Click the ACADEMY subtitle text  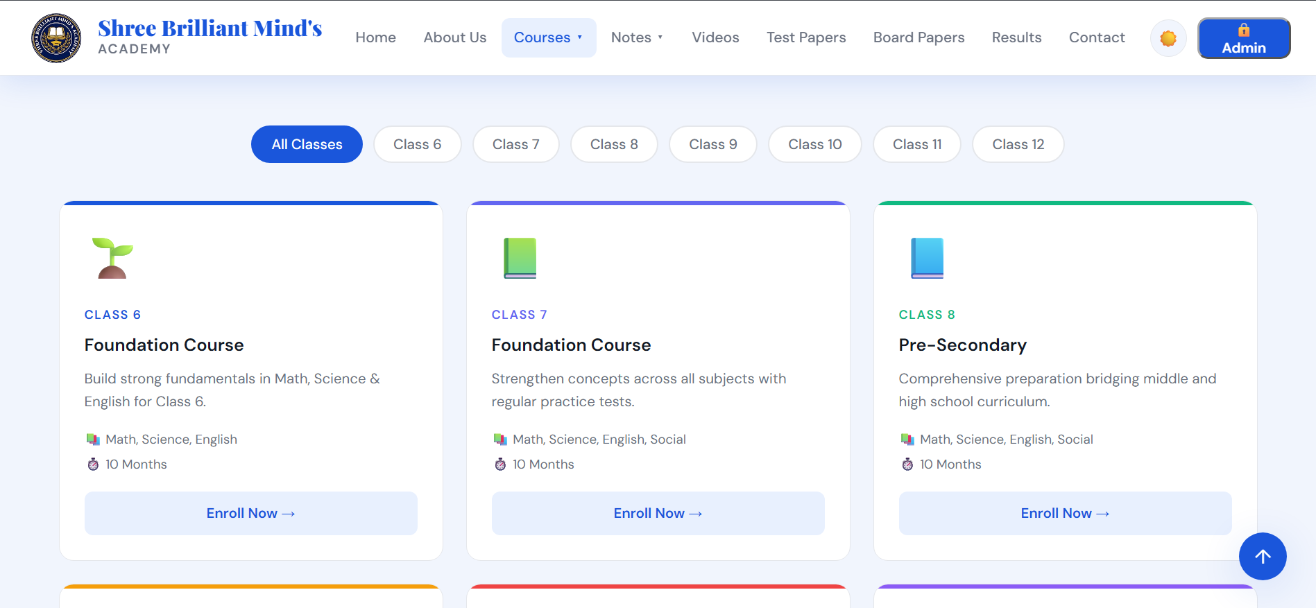[x=134, y=49]
